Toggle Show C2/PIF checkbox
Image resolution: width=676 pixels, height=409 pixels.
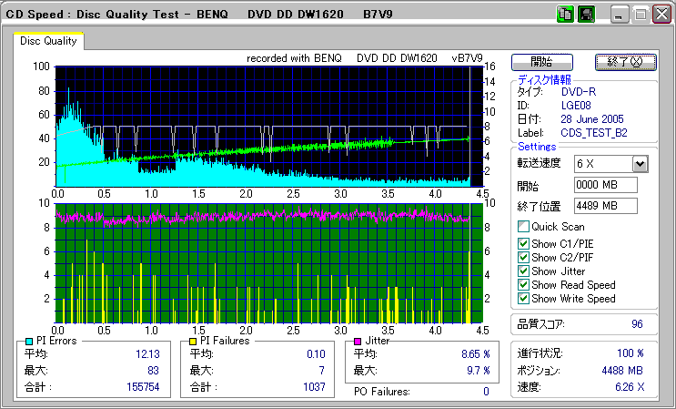coord(523,257)
